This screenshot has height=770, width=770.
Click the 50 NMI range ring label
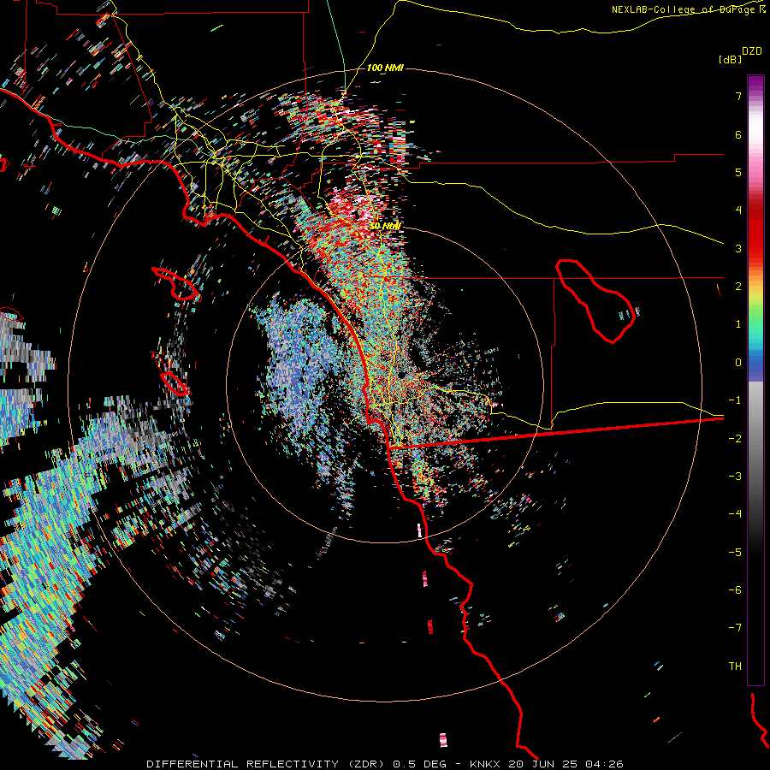(x=385, y=226)
